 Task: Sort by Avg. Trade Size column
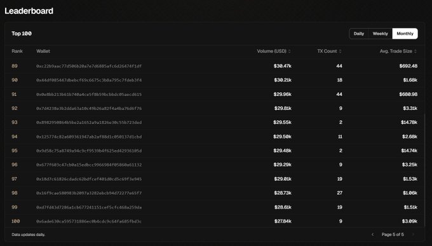click(398, 51)
